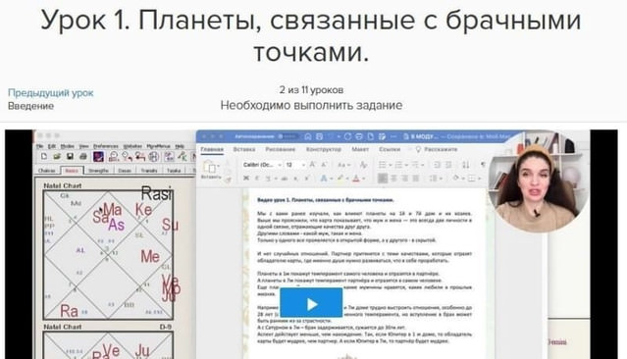
Task: Select the 'Dasas' tab in the astrology app
Action: [125, 171]
